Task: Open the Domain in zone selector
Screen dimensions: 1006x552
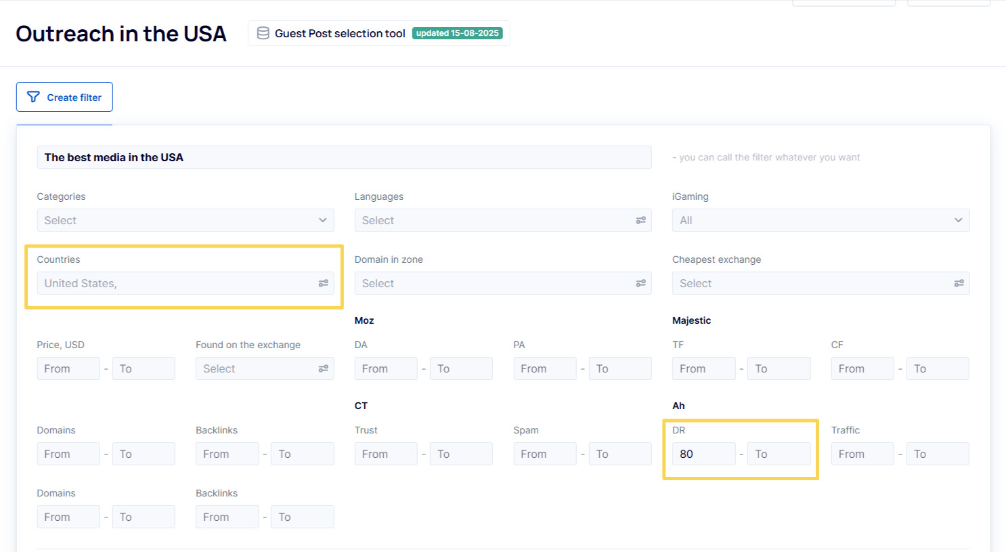Action: 494,283
